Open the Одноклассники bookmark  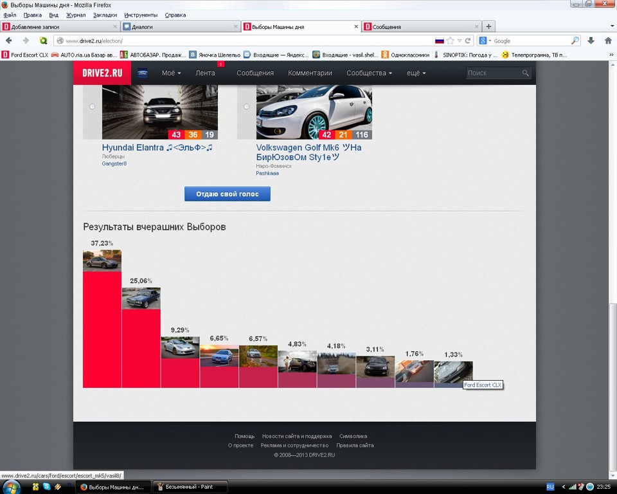405,55
